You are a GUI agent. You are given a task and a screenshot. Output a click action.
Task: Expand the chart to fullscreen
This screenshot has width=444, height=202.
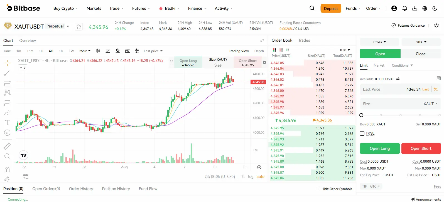pos(262,41)
